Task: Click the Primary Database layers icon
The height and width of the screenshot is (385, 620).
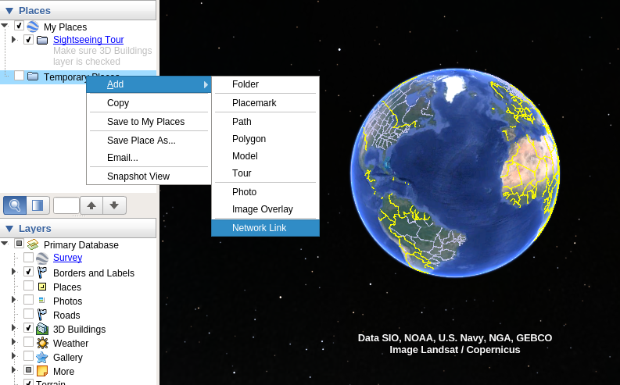Action: pos(33,244)
